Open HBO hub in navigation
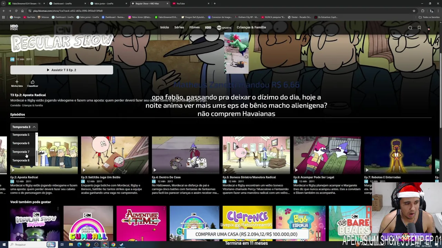 click(208, 28)
